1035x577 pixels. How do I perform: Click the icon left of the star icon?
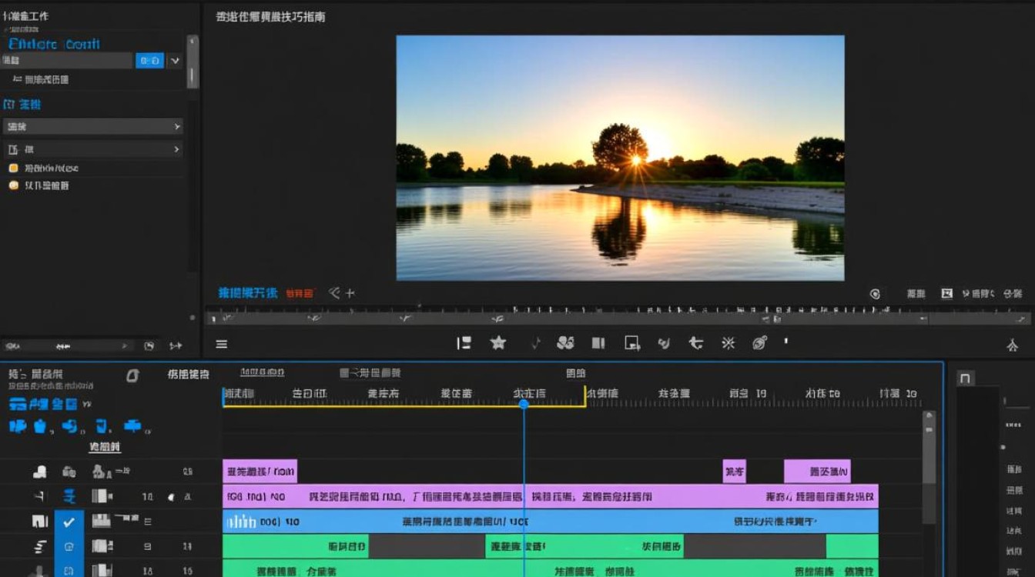[464, 343]
